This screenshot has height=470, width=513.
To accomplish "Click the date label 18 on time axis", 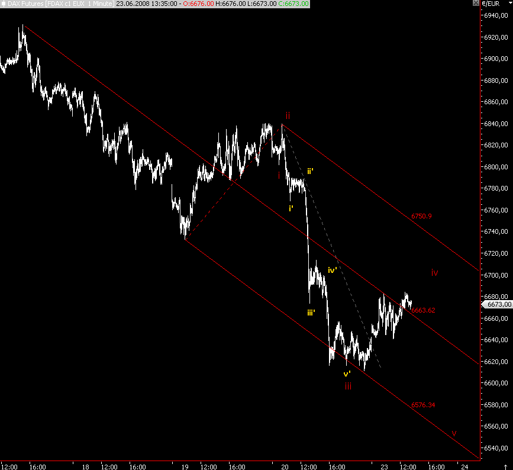I will point(86,467).
